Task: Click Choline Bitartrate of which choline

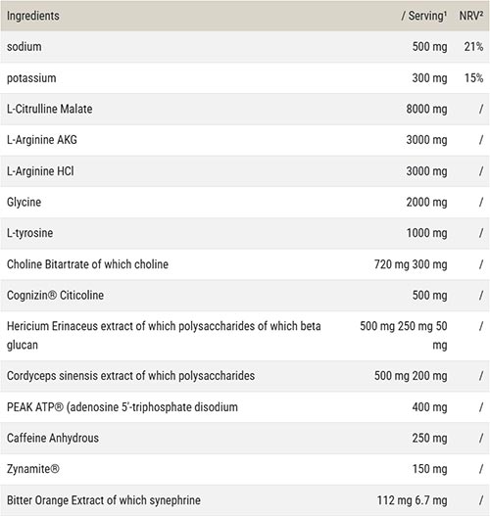Action: click(x=87, y=264)
